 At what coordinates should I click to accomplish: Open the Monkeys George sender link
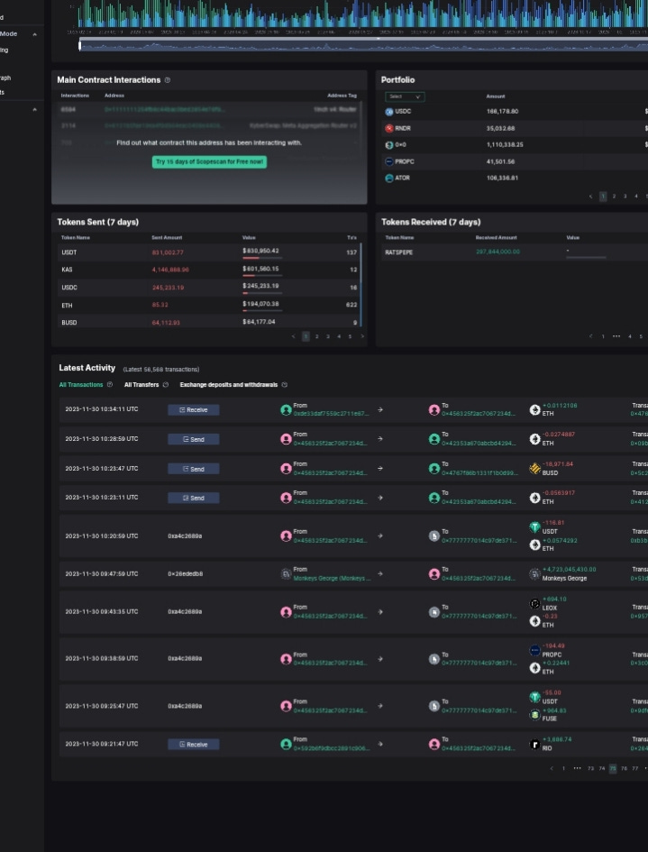point(332,579)
